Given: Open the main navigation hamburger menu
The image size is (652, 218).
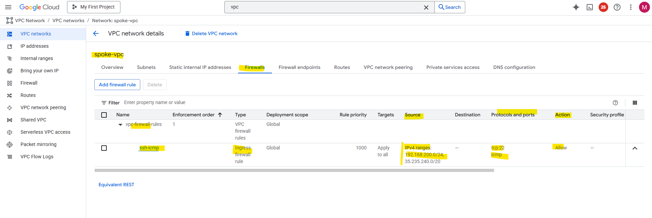Looking at the screenshot, I should click(x=9, y=7).
